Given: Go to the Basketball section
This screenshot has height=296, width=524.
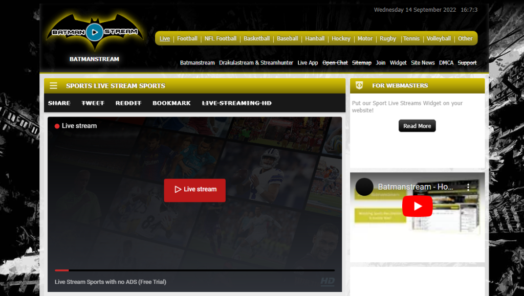Looking at the screenshot, I should [x=257, y=39].
